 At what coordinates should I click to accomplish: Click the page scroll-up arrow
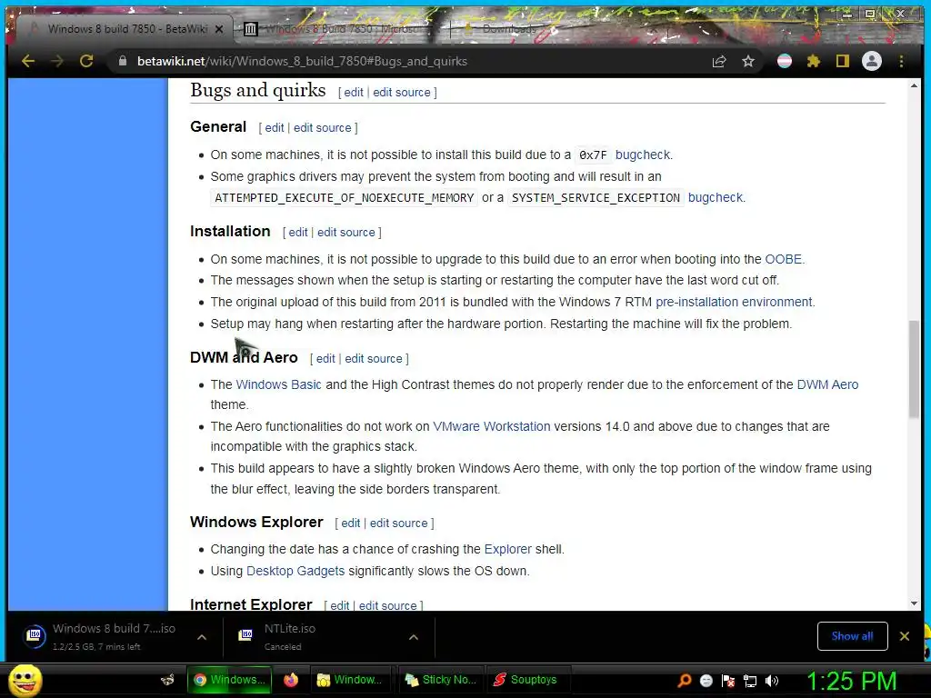914,85
